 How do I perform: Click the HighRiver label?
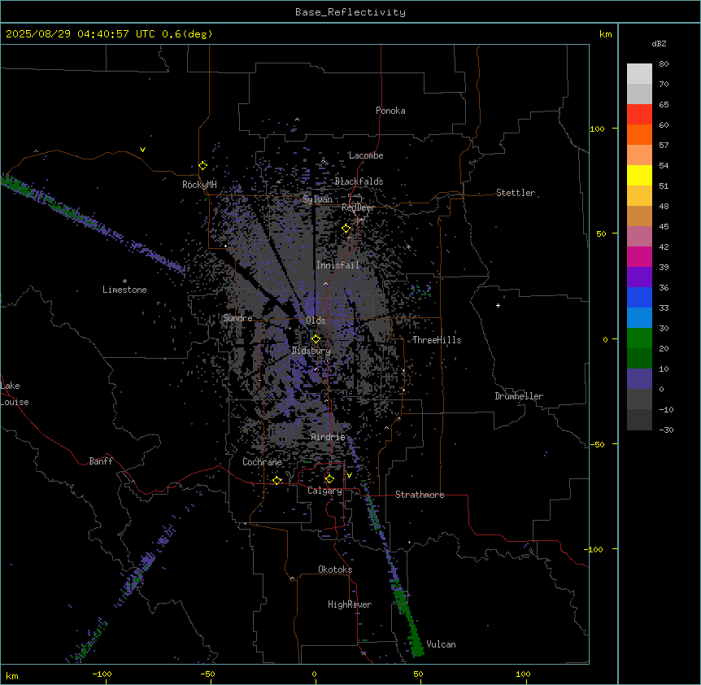click(350, 604)
